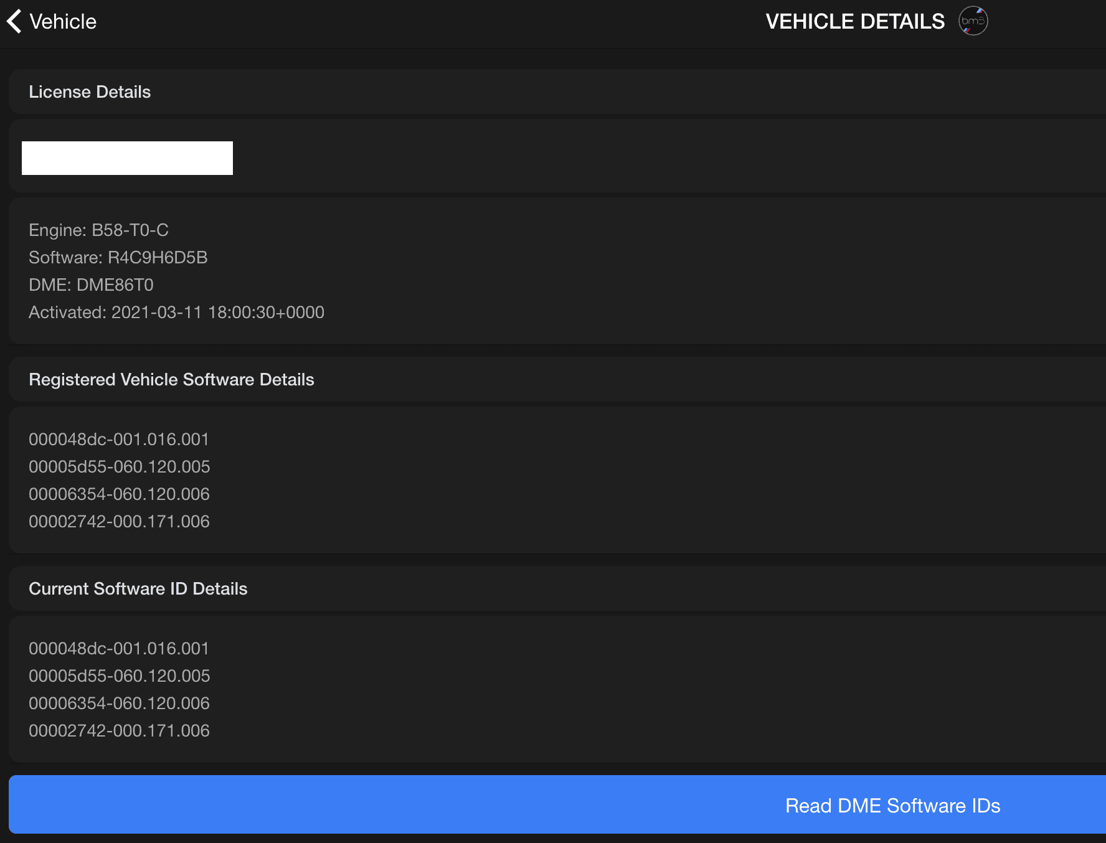Click Read DME Software IDs button
Screen dimensions: 1106x843
(557, 804)
